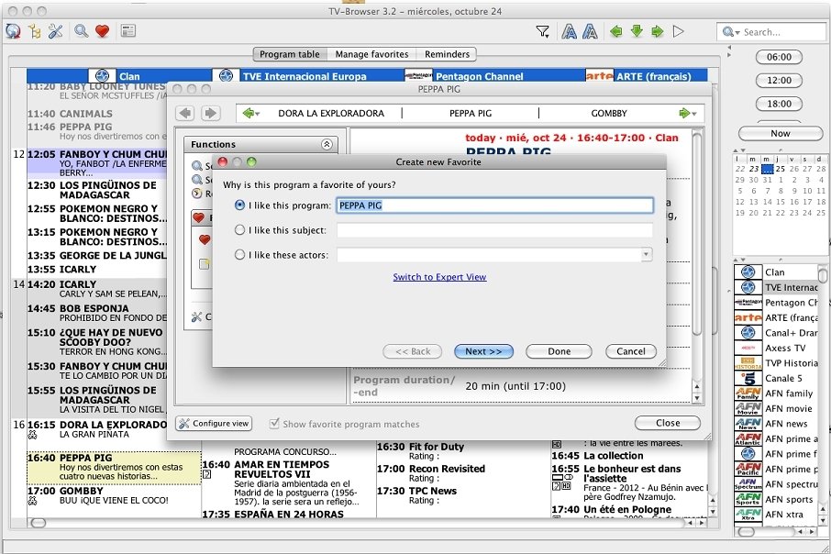Open the 17:00 GOMBBY program entry

pos(114,495)
